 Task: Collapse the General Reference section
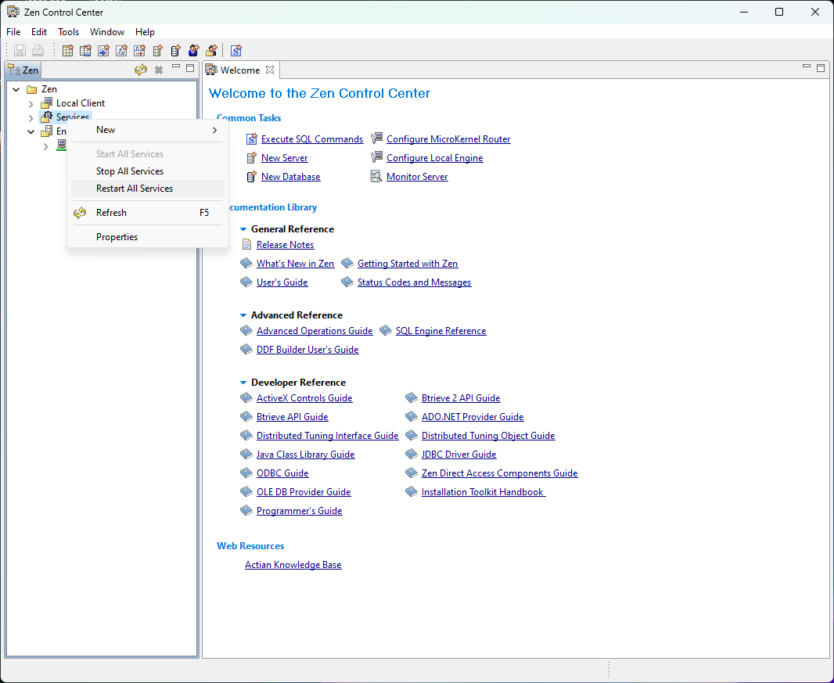click(243, 229)
